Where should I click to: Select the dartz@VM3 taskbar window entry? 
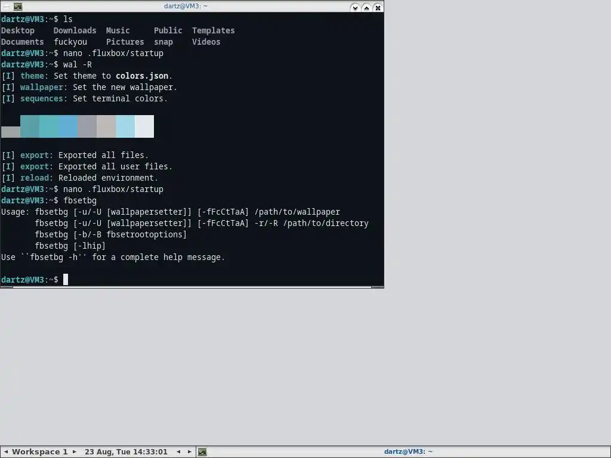[408, 452]
